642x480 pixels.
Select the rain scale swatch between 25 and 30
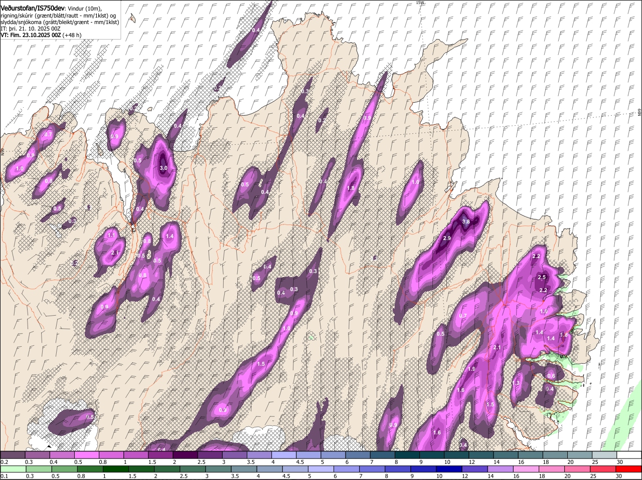(603, 469)
